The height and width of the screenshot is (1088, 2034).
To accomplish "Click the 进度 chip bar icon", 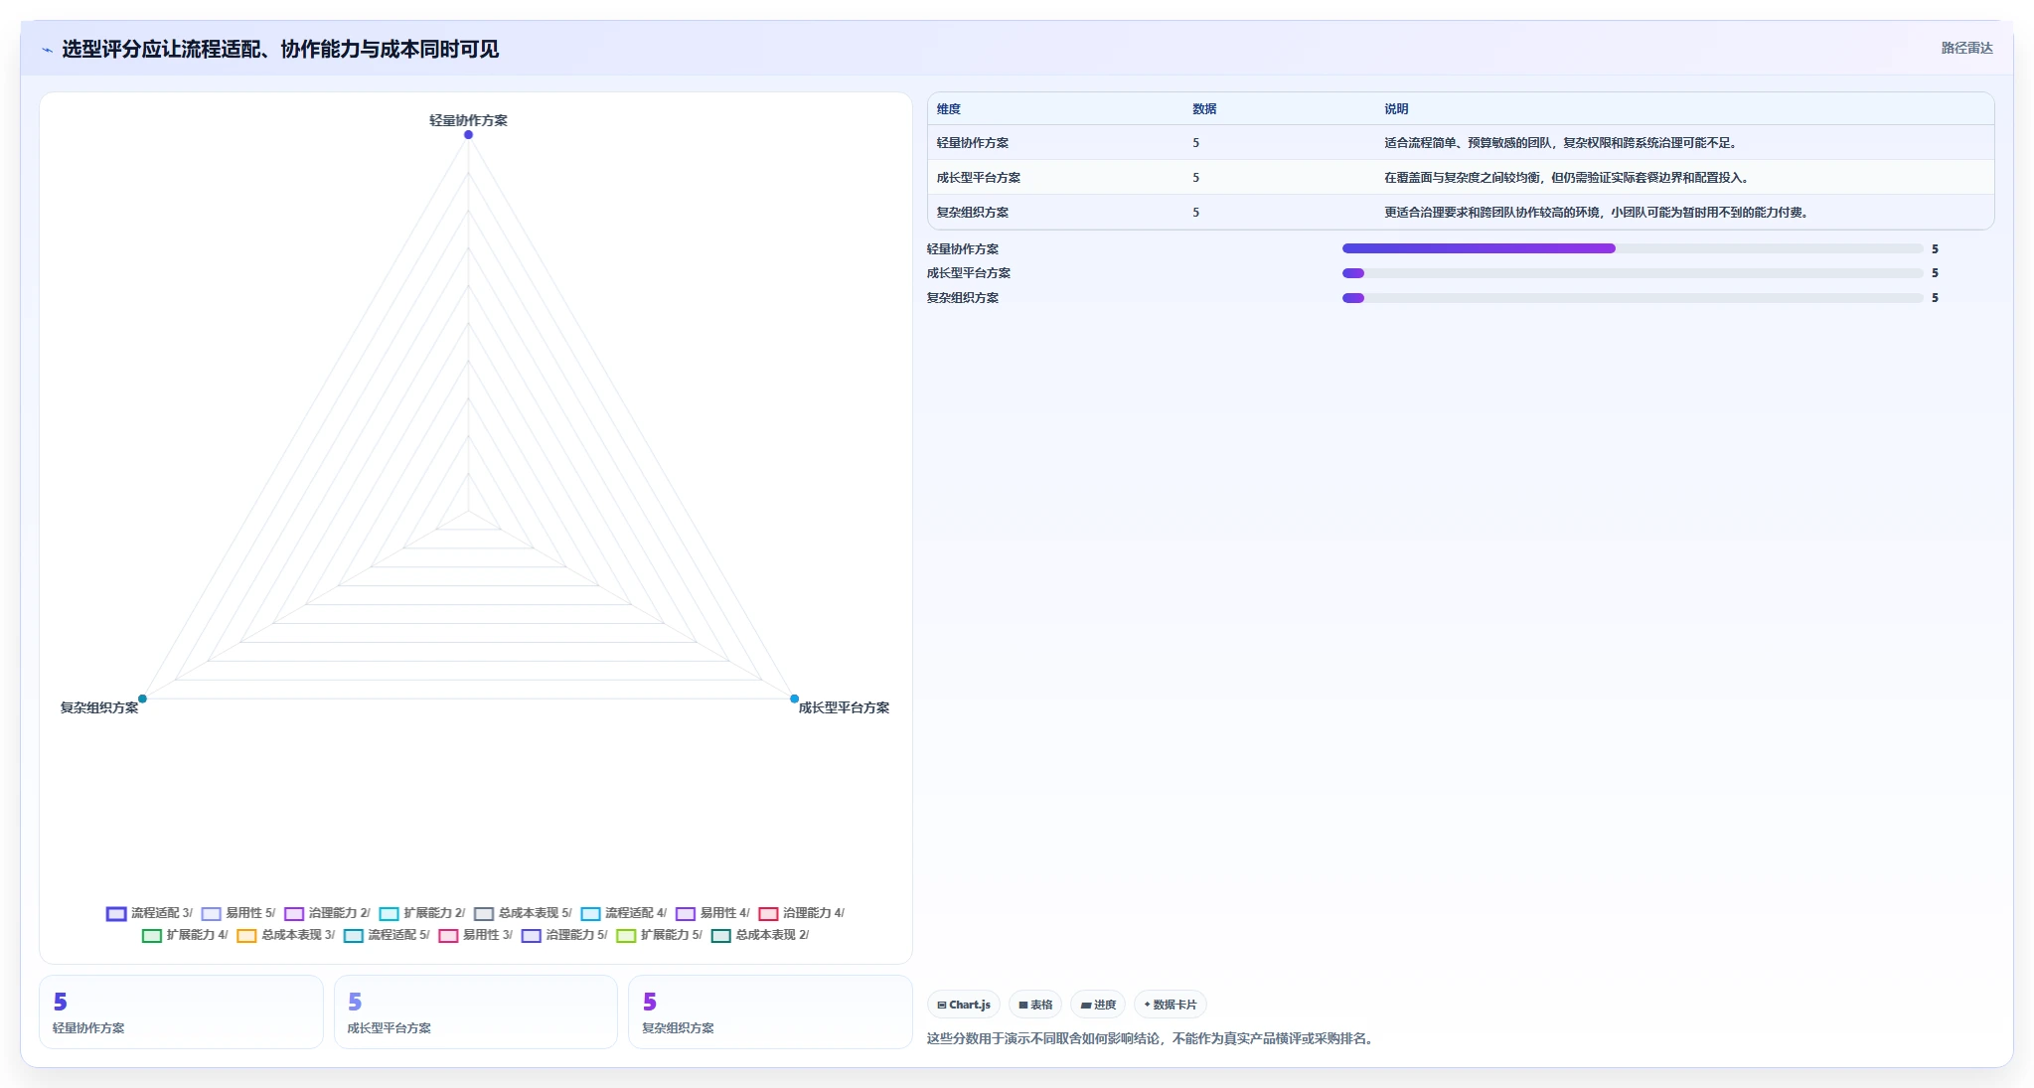I will tap(1086, 1006).
